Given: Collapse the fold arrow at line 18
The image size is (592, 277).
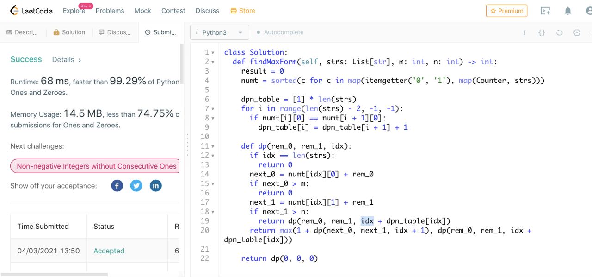Looking at the screenshot, I should 213,212.
